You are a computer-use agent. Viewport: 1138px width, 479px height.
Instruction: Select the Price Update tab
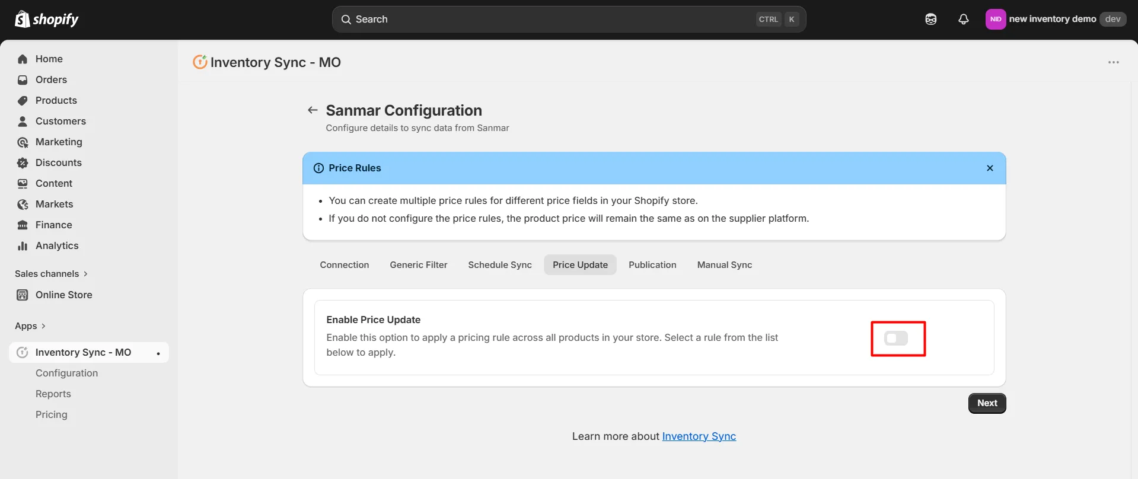[x=580, y=265]
